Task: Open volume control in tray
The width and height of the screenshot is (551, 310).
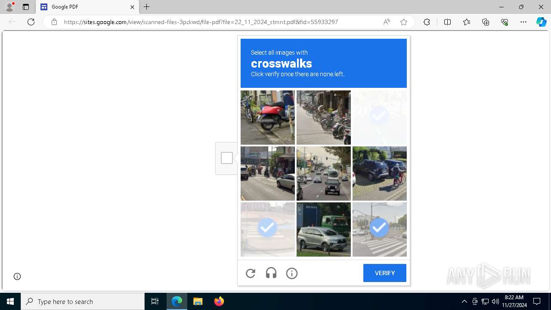Action: pyautogui.click(x=495, y=301)
